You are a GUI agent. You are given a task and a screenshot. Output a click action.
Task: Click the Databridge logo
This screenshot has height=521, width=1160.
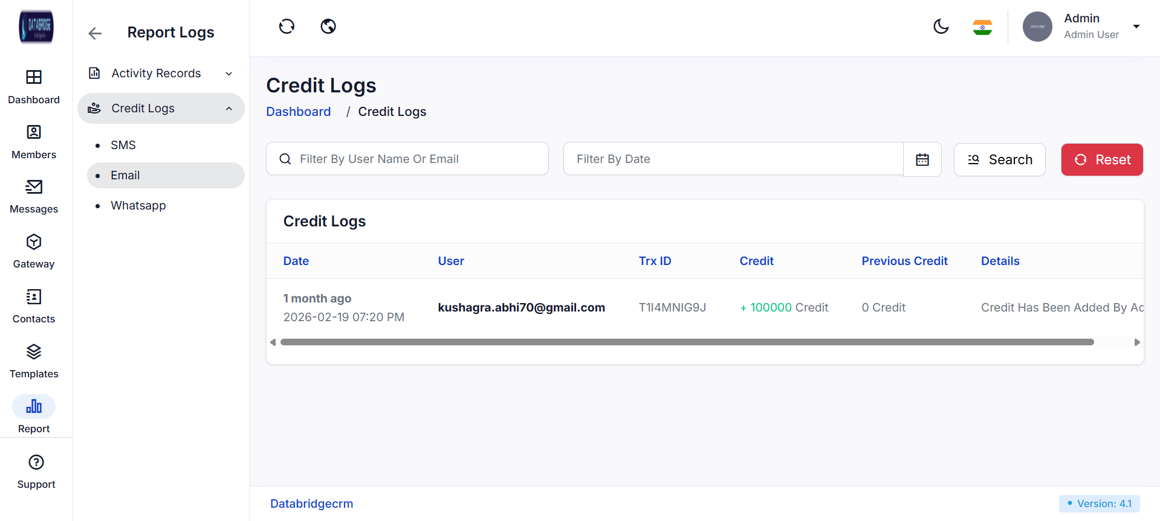(36, 27)
